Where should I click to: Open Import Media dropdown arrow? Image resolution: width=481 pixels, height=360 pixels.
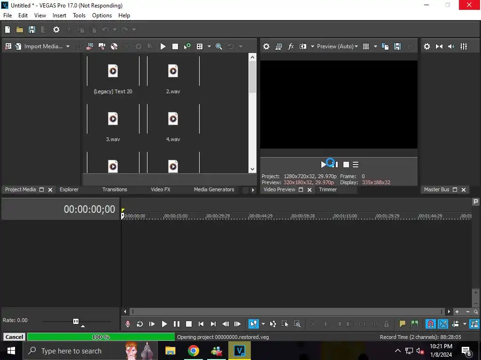pos(68,46)
